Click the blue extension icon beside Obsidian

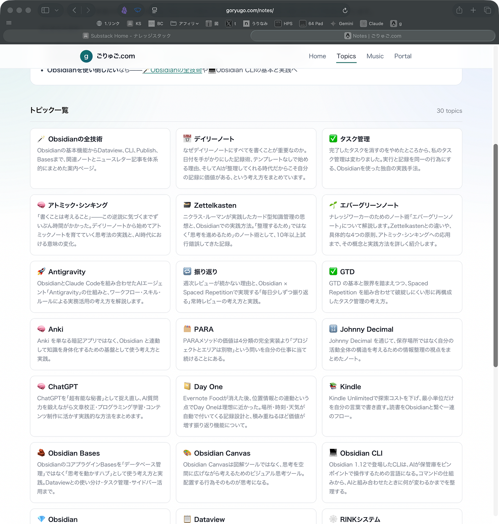coord(138,10)
